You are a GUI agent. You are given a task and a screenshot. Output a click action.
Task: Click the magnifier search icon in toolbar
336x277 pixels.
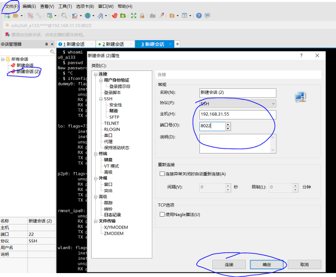click(65, 16)
